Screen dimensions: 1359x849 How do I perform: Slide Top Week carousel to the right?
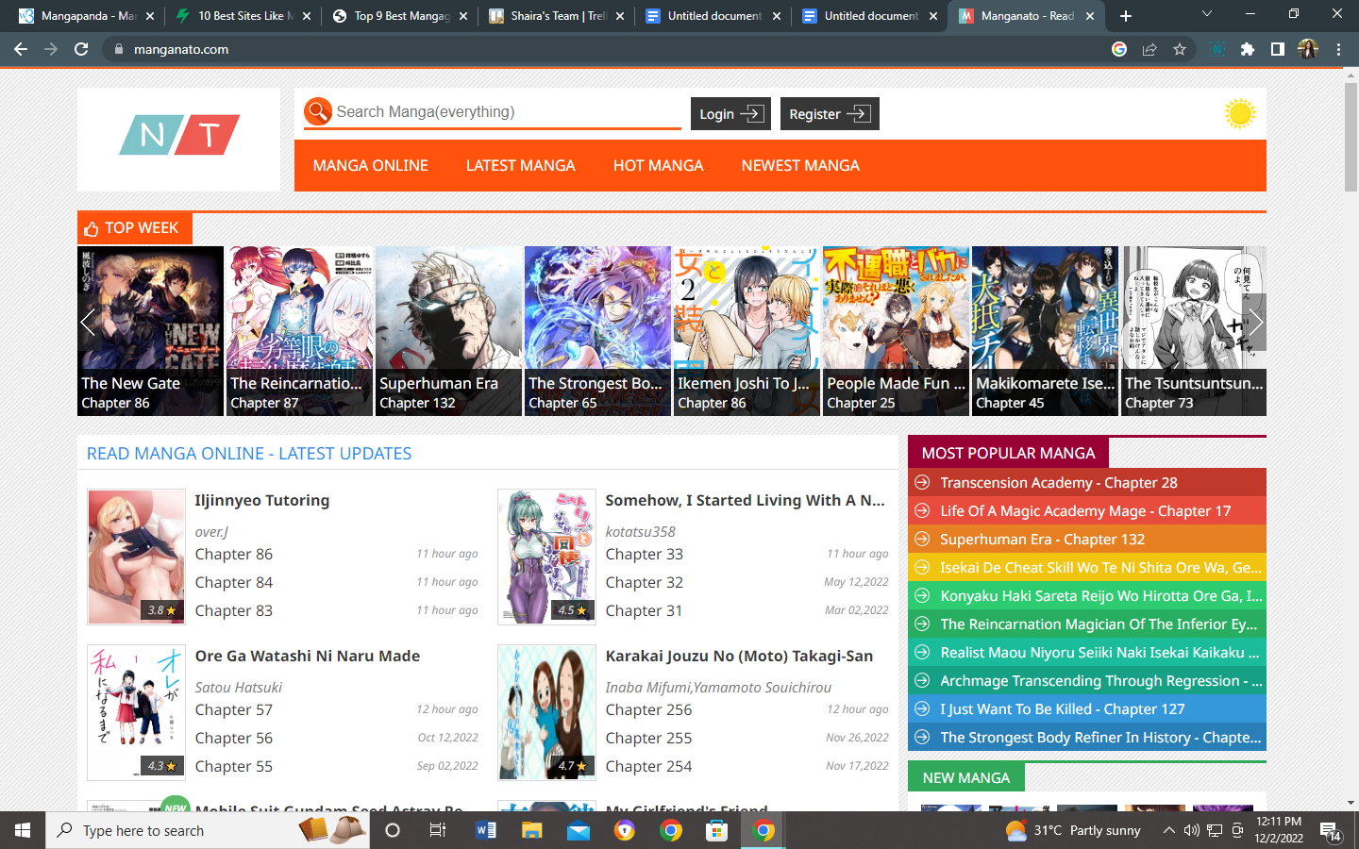[1255, 323]
